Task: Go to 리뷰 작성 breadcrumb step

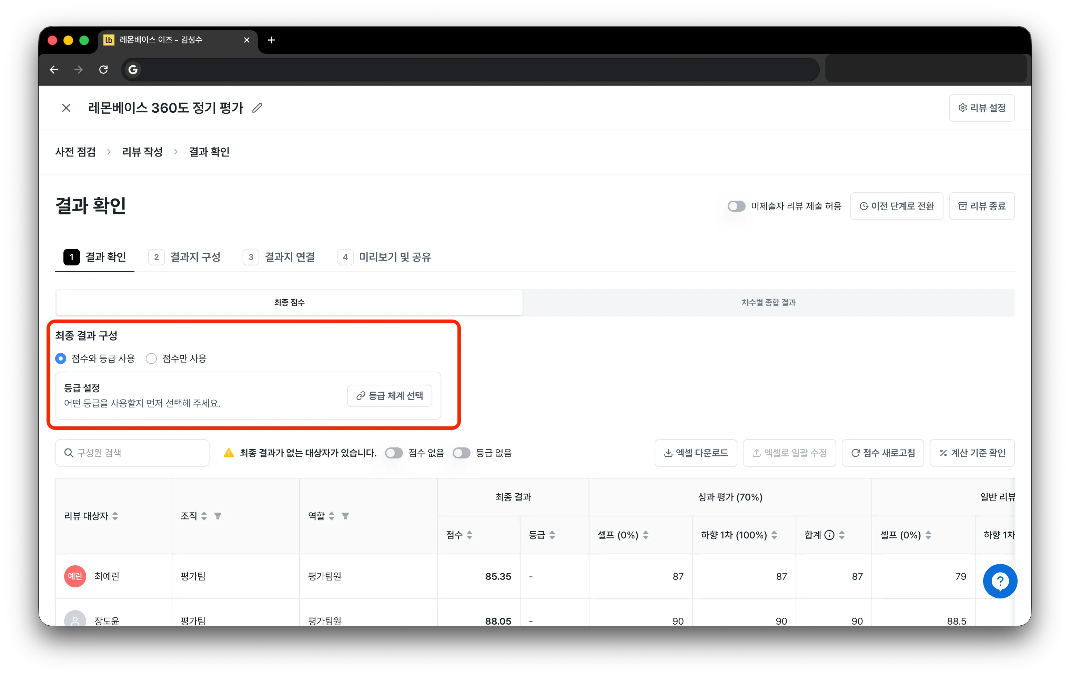Action: (x=142, y=152)
